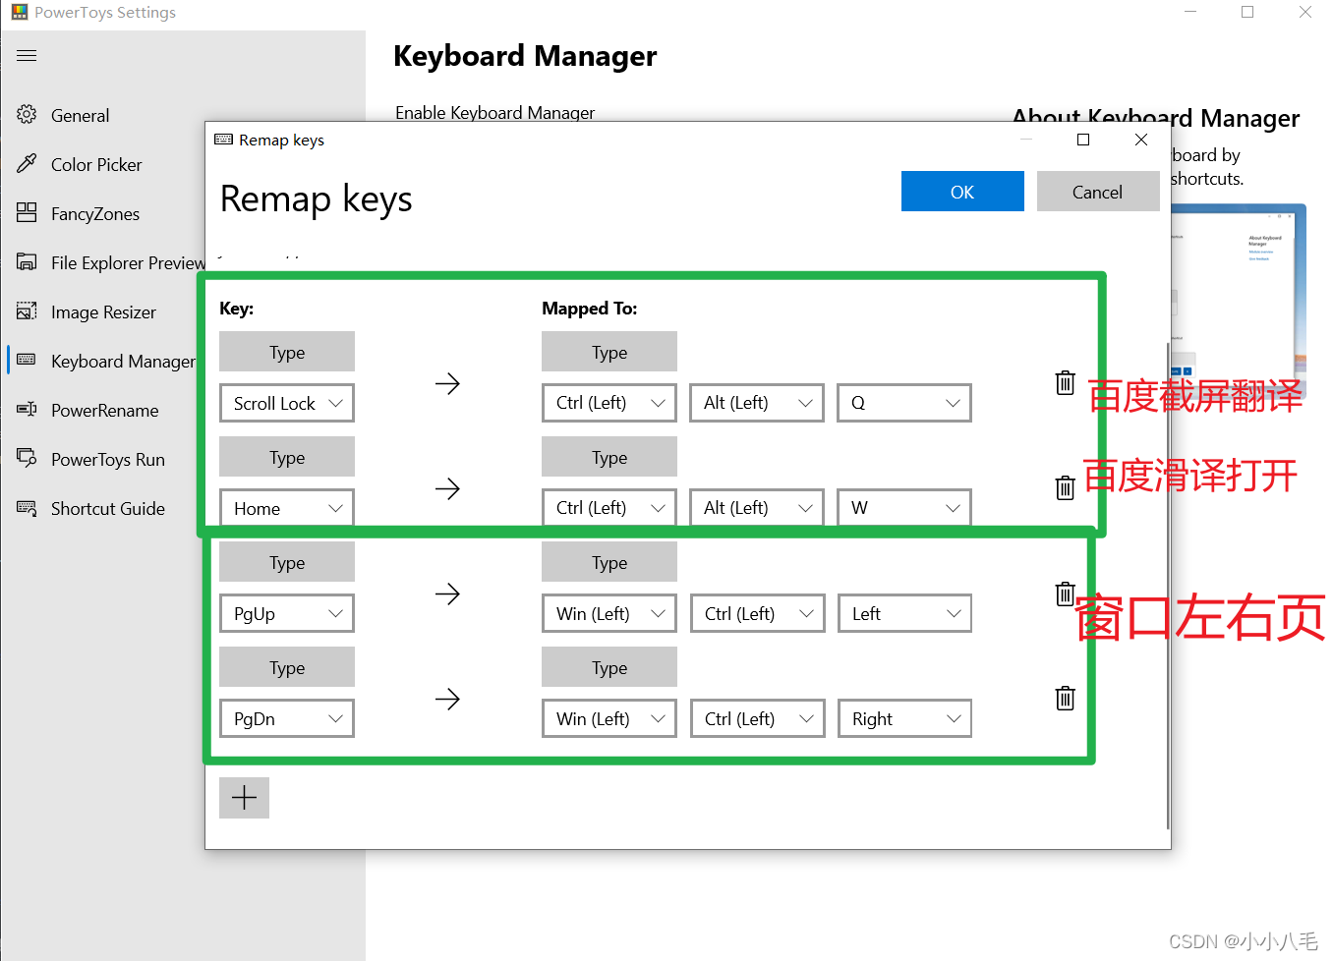Open Ctrl (Left) dropdown in PgDn row

point(758,718)
